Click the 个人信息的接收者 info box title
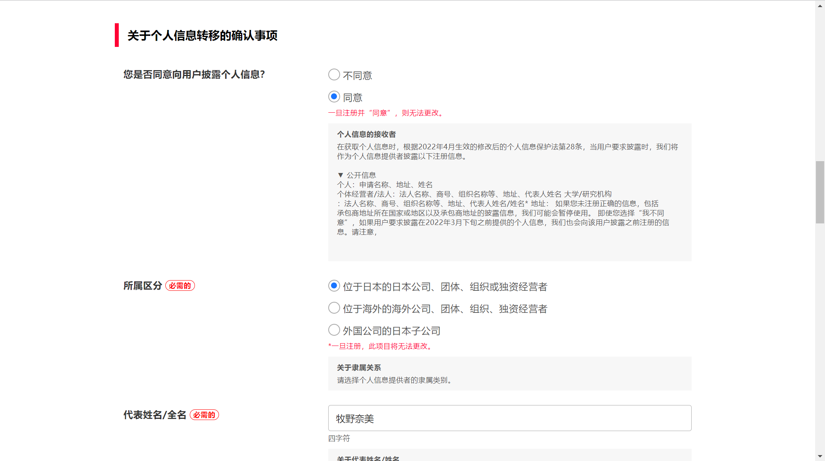Viewport: 825px width, 461px height. 366,134
